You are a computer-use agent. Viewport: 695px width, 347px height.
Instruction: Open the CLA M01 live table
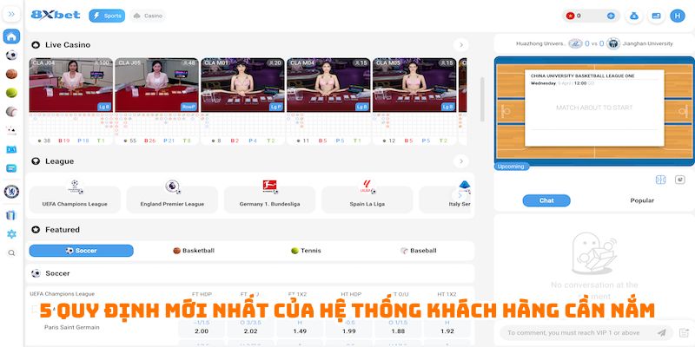(242, 85)
